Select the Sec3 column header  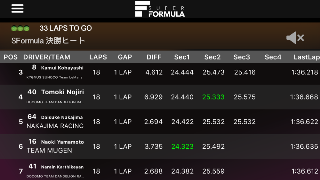[242, 57]
